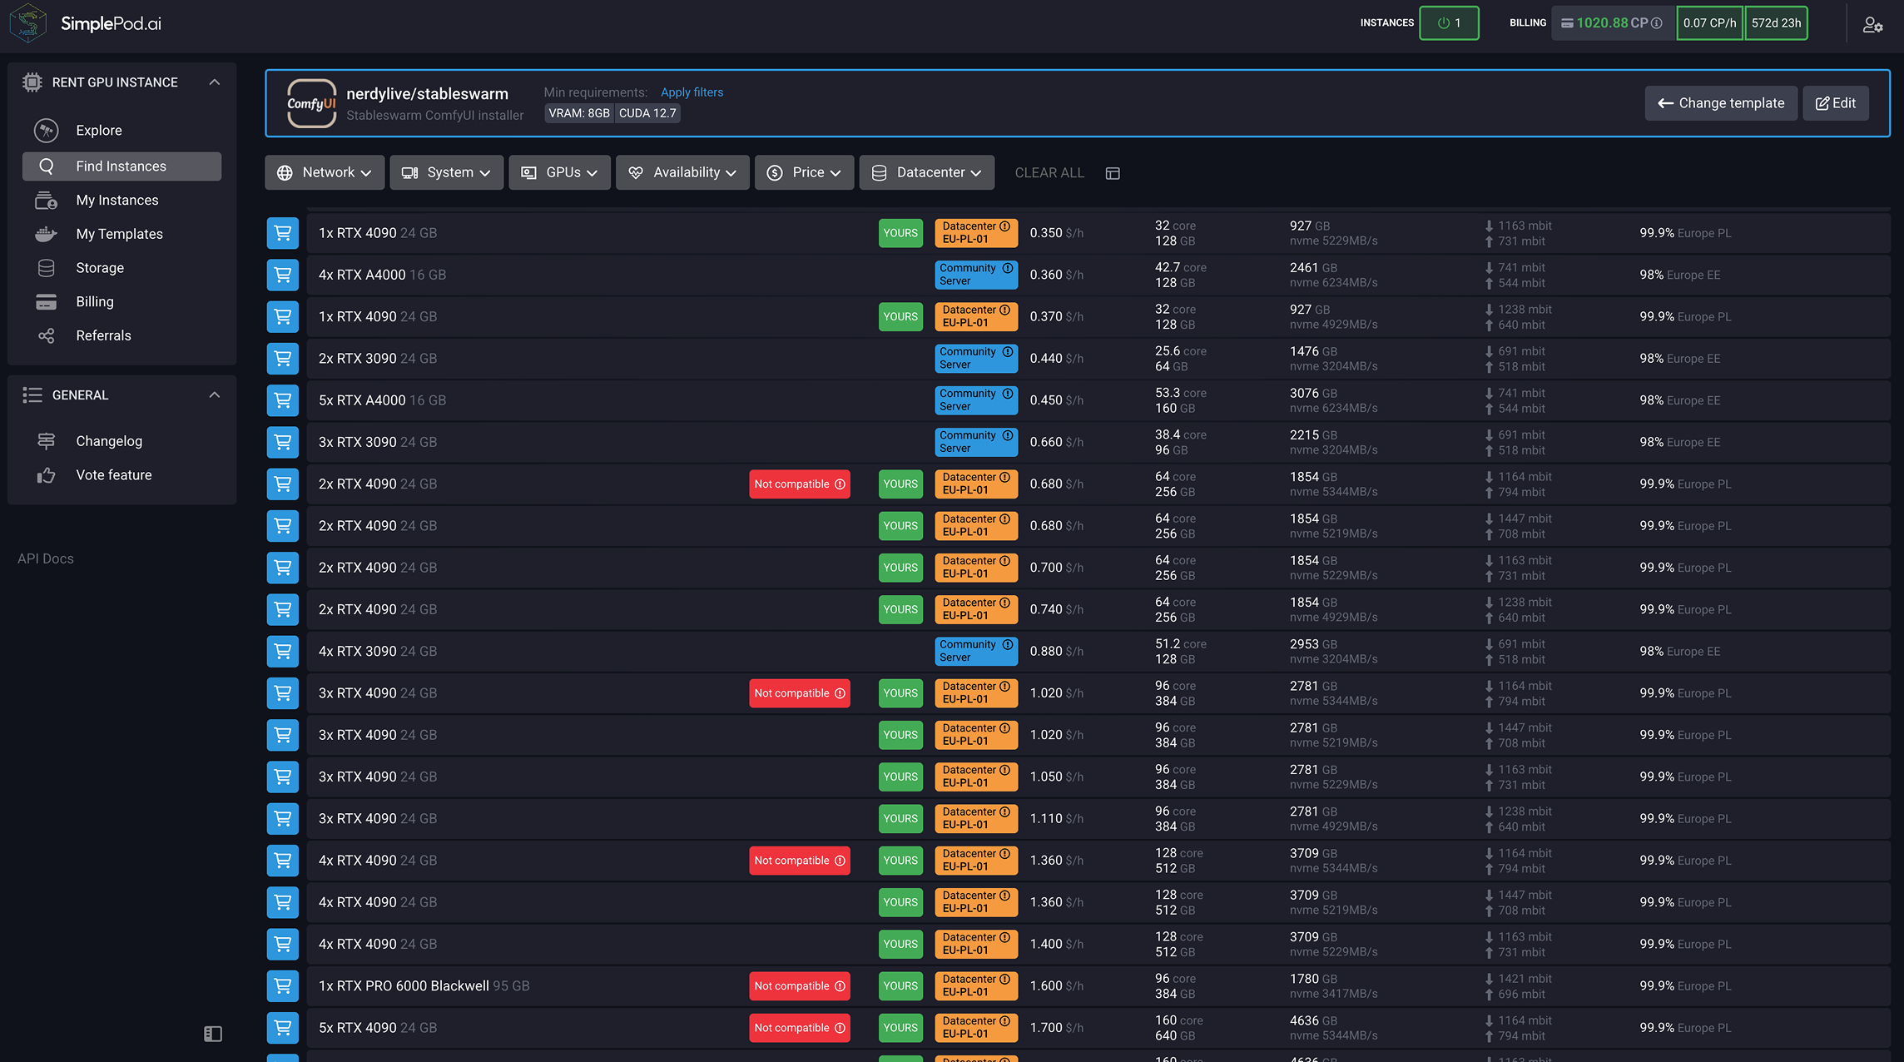Click the cart icon for 5x RTX 4090 row

(x=283, y=1028)
